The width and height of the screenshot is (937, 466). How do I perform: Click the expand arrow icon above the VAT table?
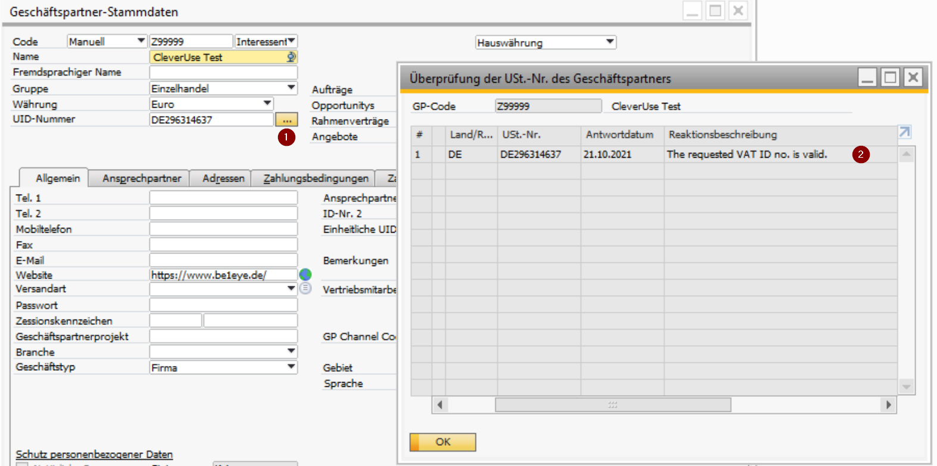[x=905, y=132]
